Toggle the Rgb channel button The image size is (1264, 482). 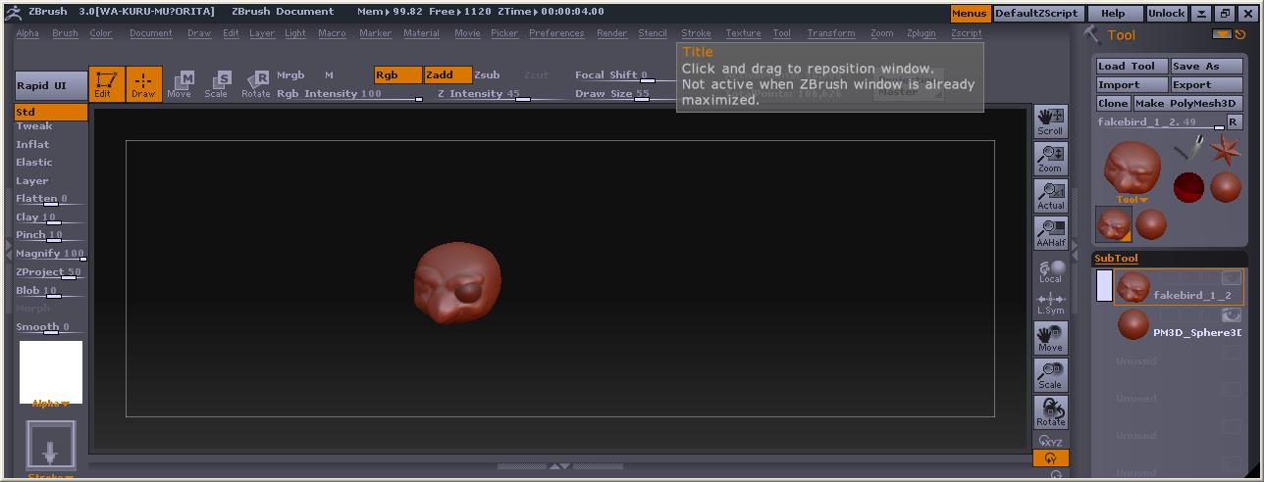(397, 75)
